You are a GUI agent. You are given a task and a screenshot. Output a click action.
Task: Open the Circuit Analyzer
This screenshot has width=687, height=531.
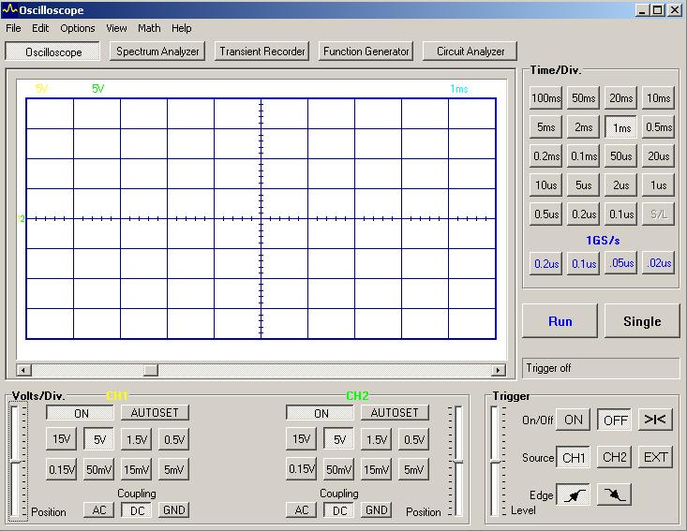coord(470,52)
